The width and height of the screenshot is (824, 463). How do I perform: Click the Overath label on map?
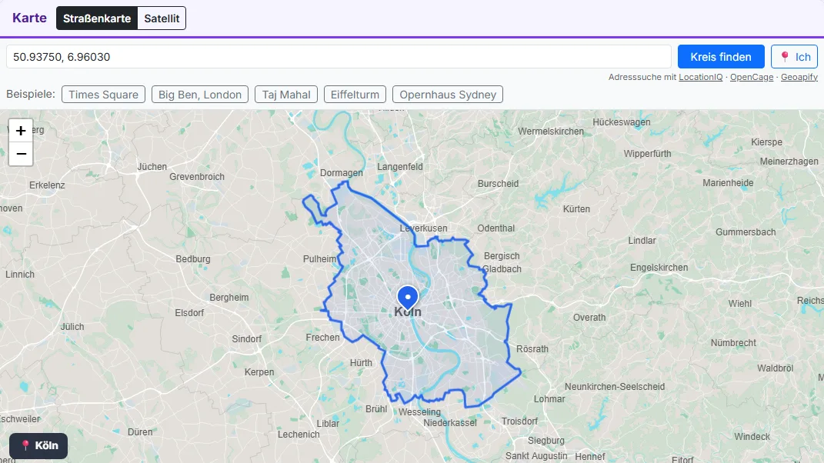[589, 318]
